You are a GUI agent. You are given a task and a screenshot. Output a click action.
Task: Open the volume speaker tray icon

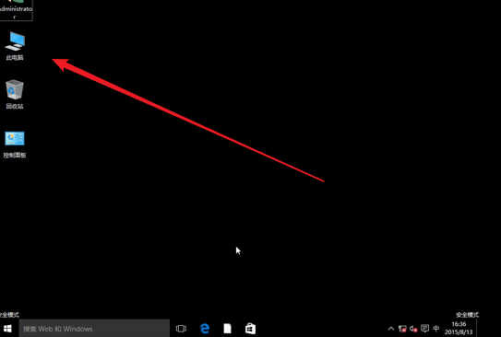(413, 329)
